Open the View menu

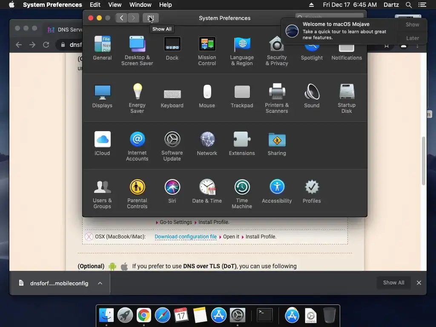click(x=115, y=5)
